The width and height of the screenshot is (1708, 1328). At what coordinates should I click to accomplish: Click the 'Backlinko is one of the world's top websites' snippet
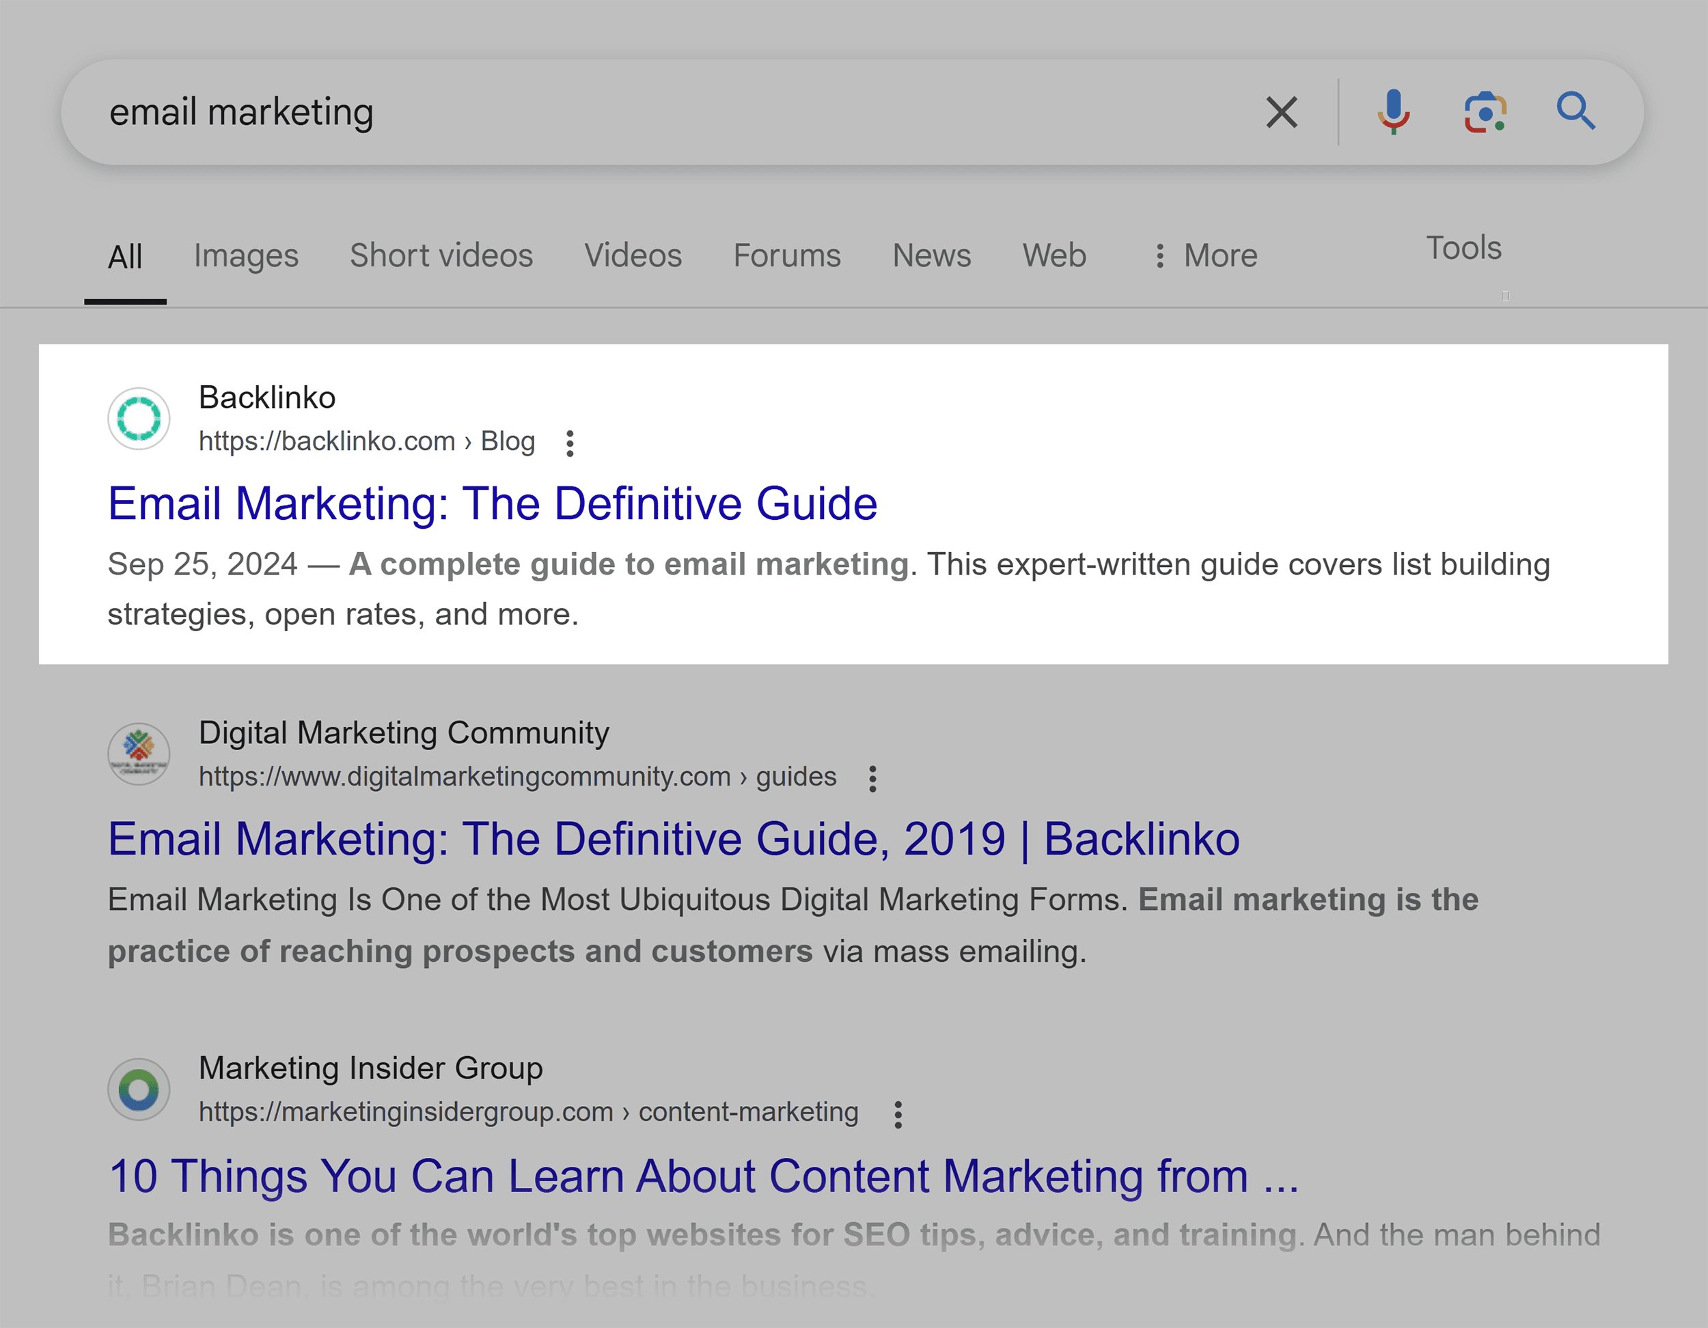click(x=702, y=1236)
